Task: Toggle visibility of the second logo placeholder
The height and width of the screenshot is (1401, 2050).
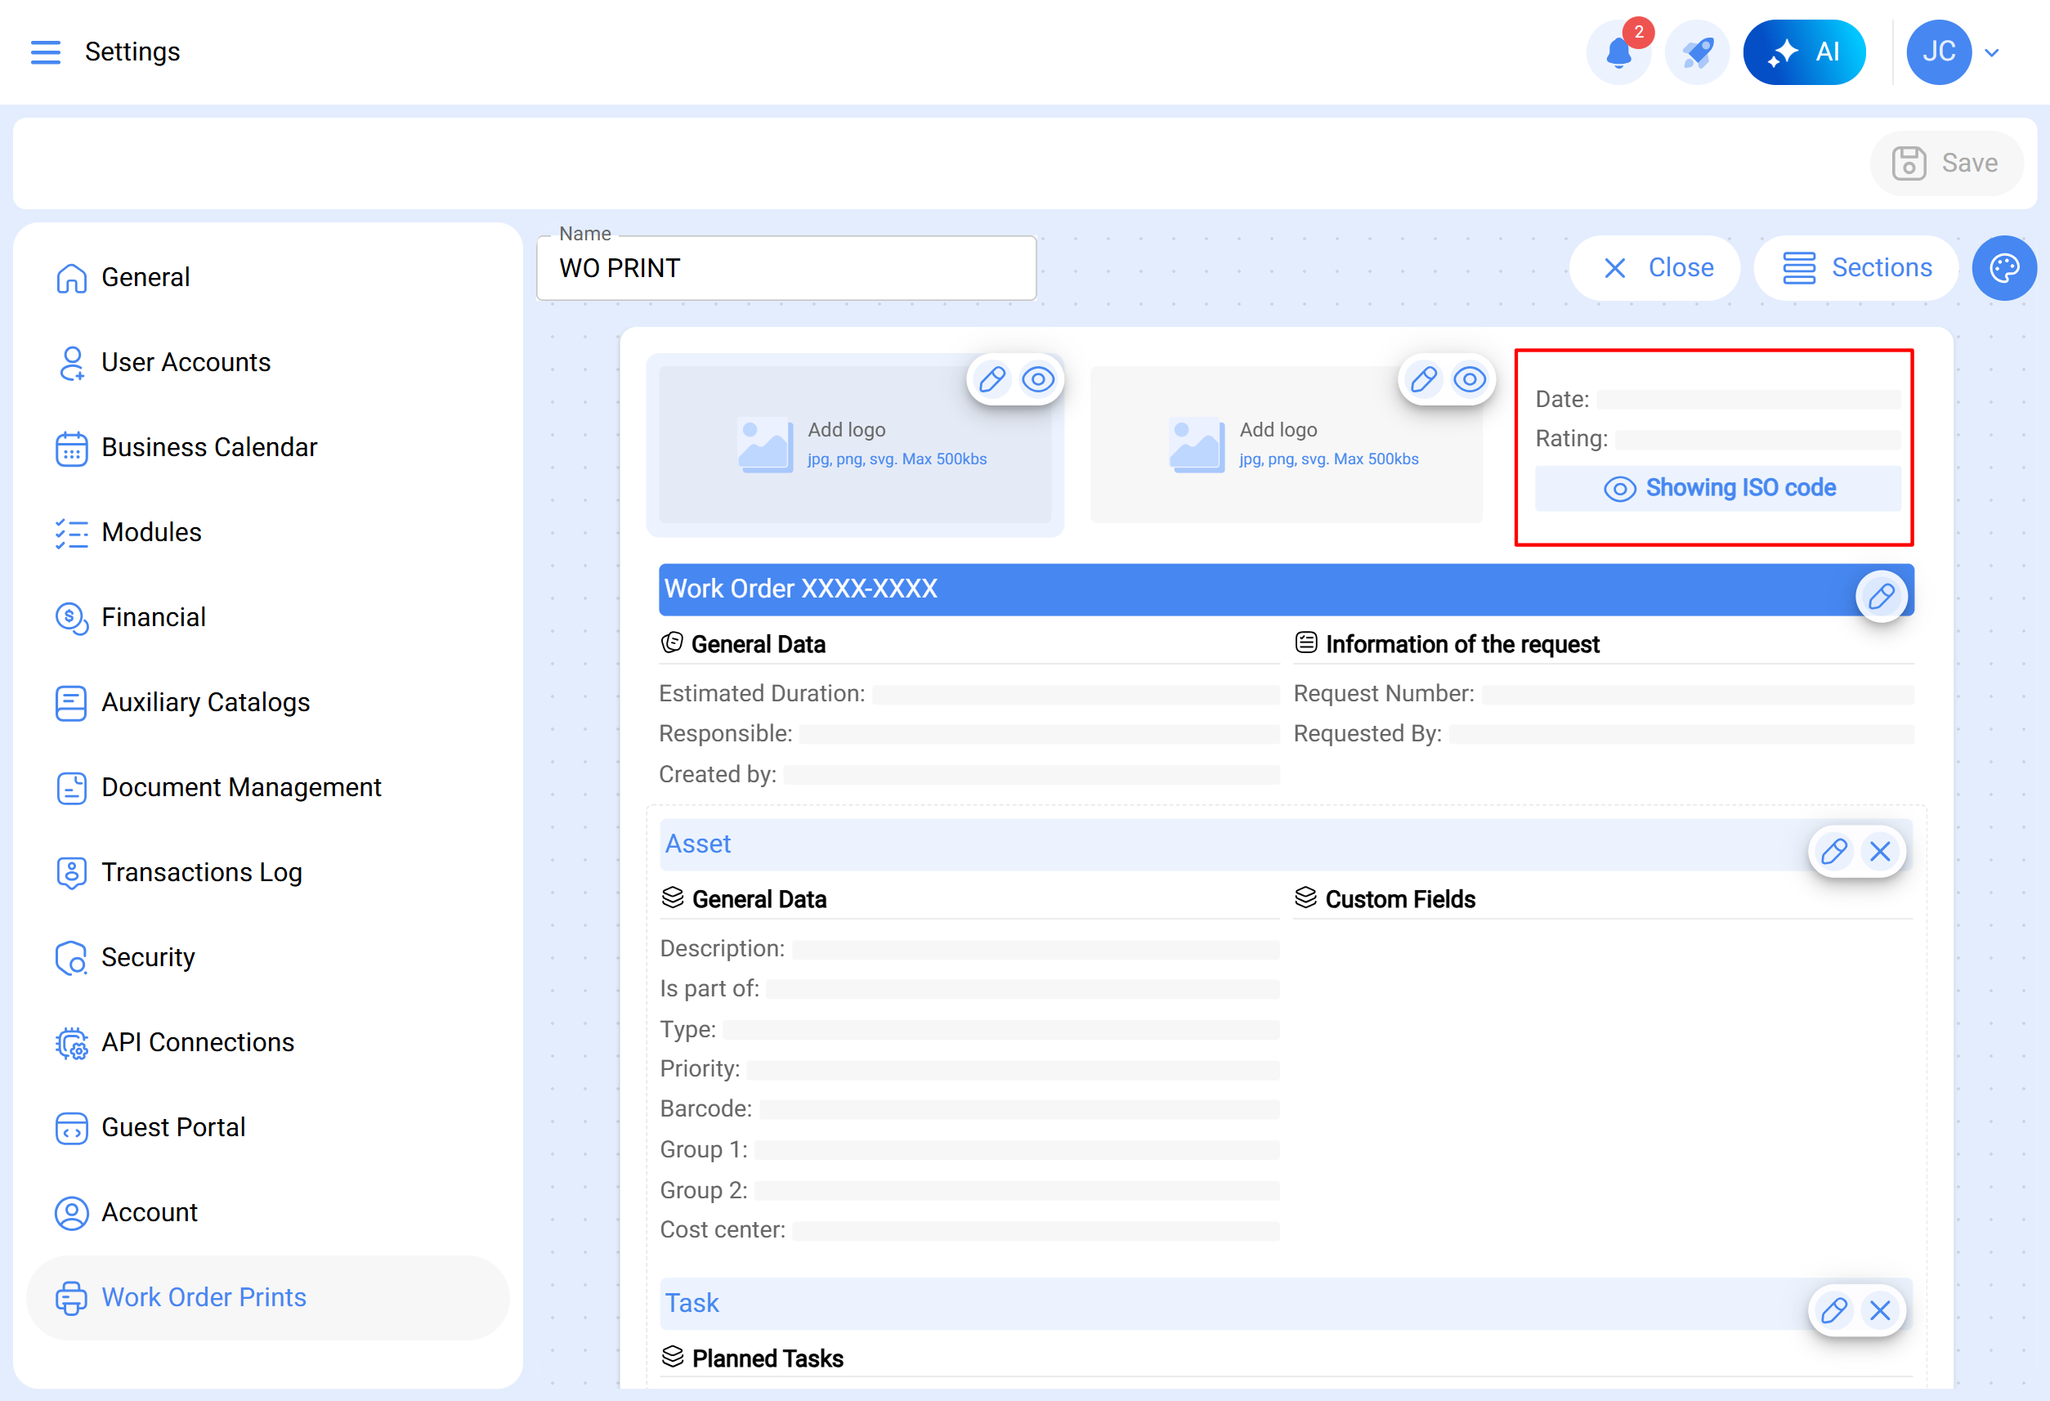Action: (x=1469, y=379)
